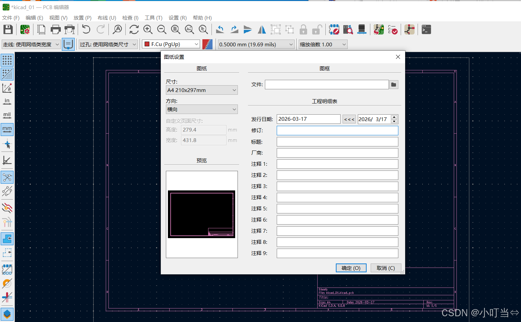This screenshot has height=322, width=521.
Task: Update PCB from schematic icon
Action: [x=378, y=30]
